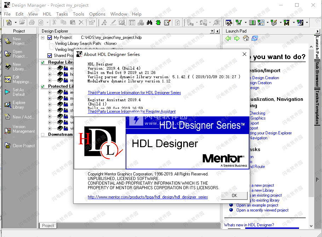The image size is (322, 237).
Task: Click the Launch Pad home icon
Action: click(x=246, y=38)
